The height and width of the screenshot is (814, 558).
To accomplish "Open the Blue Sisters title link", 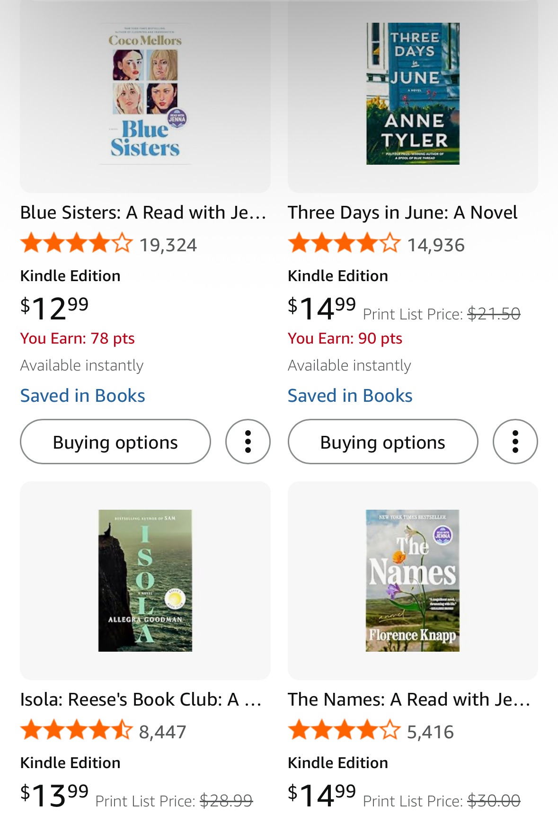I will pyautogui.click(x=143, y=213).
